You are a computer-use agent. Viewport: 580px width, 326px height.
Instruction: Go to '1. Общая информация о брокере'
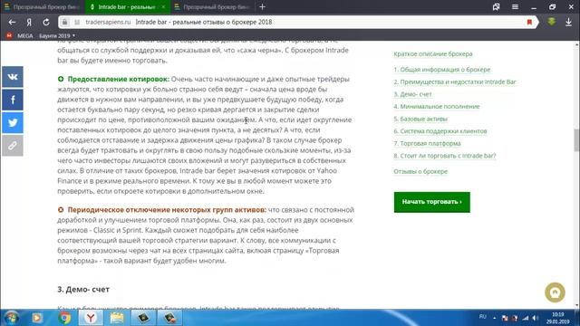click(x=442, y=70)
